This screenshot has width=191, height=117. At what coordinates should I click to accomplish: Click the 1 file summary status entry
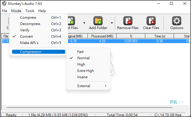pyautogui.click(x=58, y=115)
